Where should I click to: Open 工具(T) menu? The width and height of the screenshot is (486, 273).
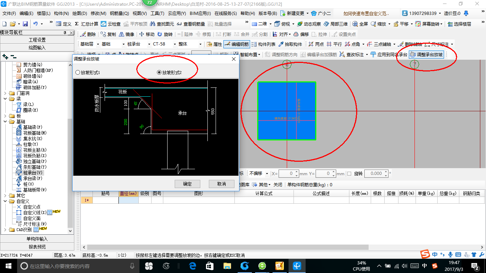coord(157,14)
